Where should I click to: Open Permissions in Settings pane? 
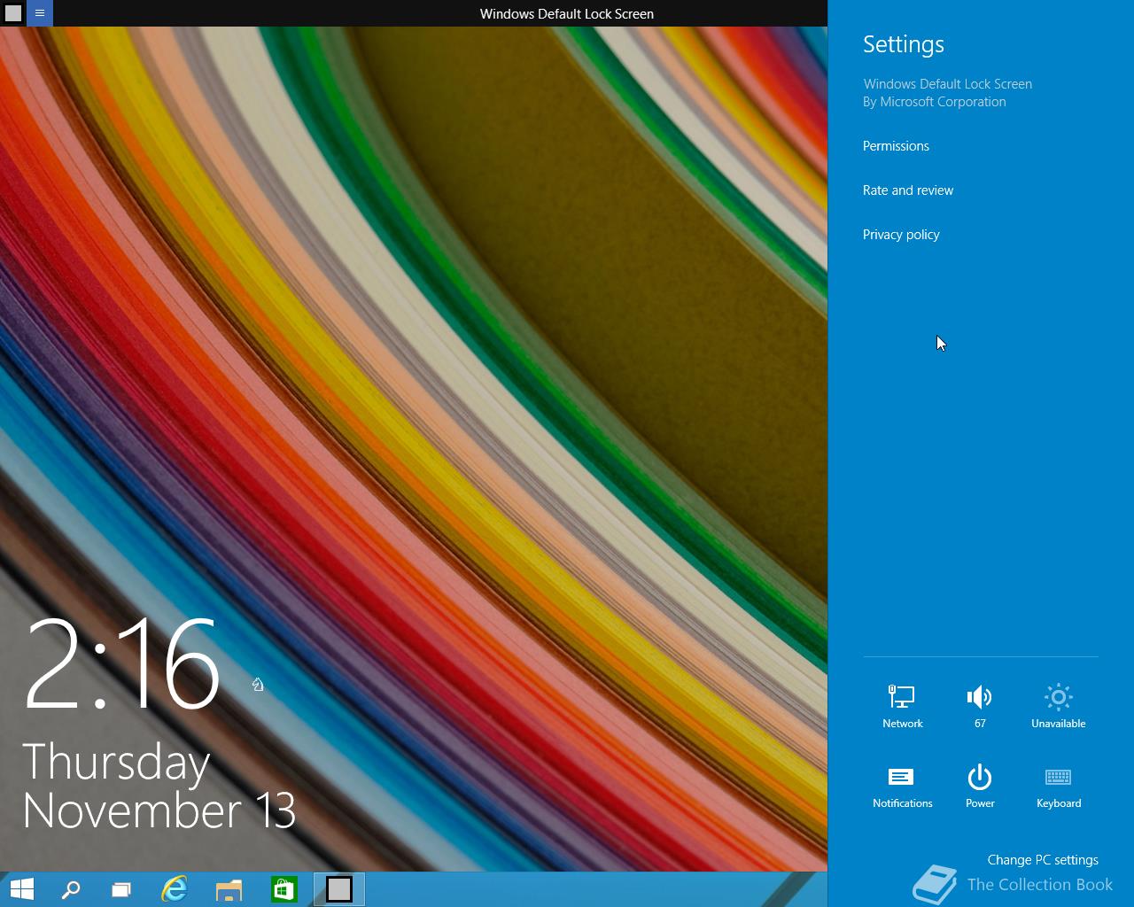click(896, 146)
